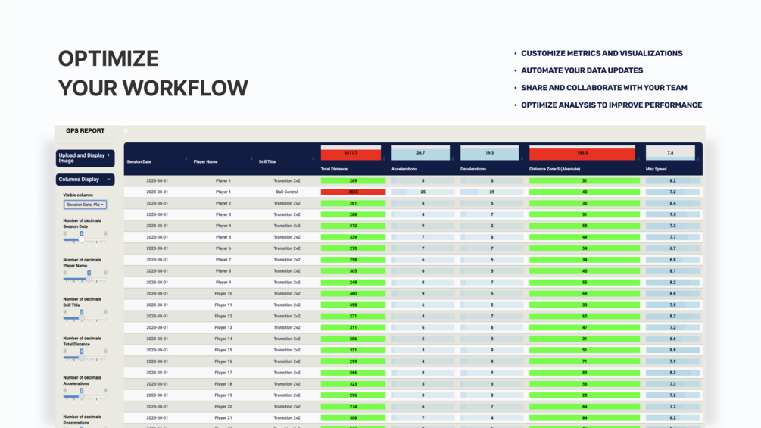Click the Accelerations column sort arrows
This screenshot has height=428, width=761.
point(453,158)
